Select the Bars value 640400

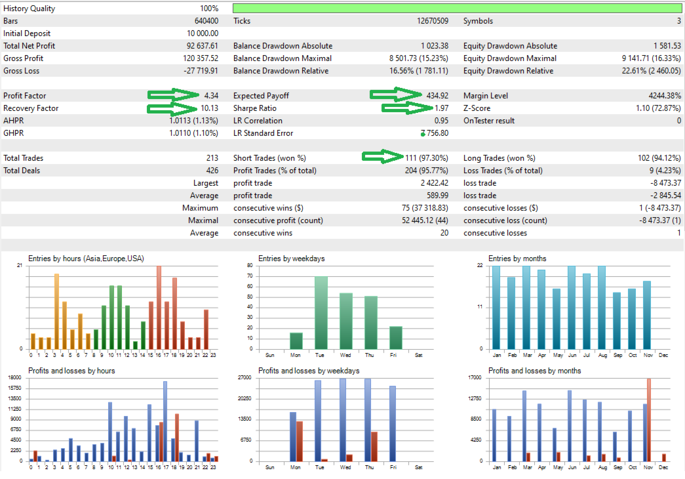point(206,21)
